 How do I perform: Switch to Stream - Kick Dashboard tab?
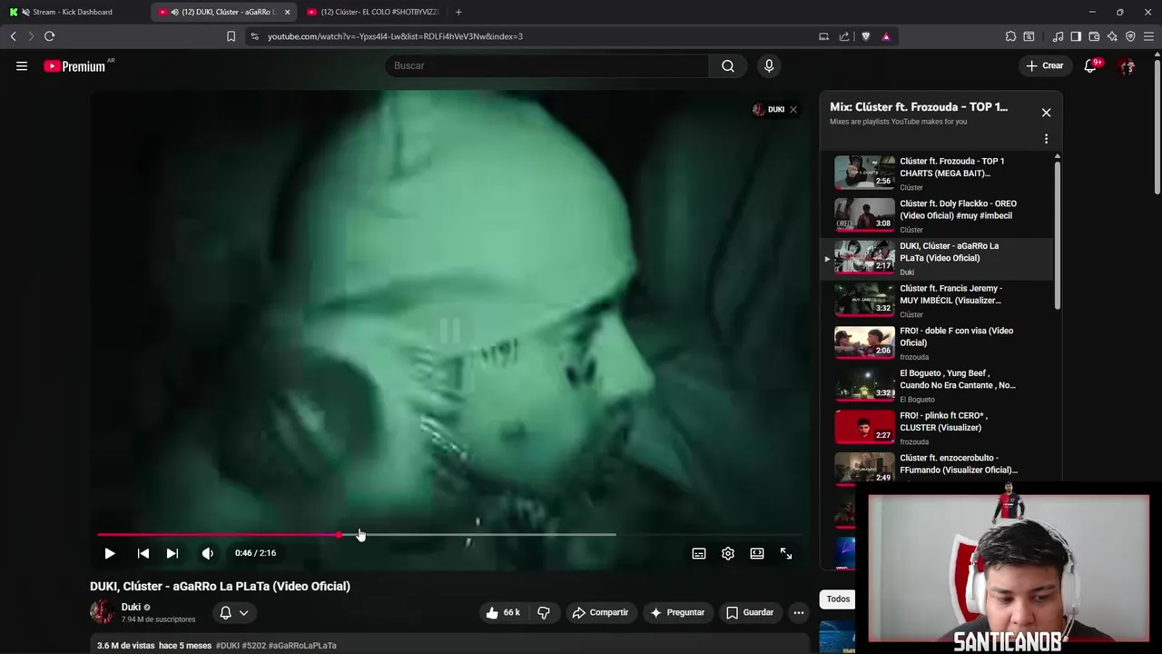pyautogui.click(x=73, y=12)
